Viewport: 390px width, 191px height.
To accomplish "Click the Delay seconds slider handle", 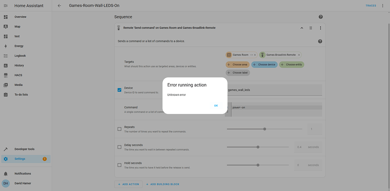I will coord(258,147).
